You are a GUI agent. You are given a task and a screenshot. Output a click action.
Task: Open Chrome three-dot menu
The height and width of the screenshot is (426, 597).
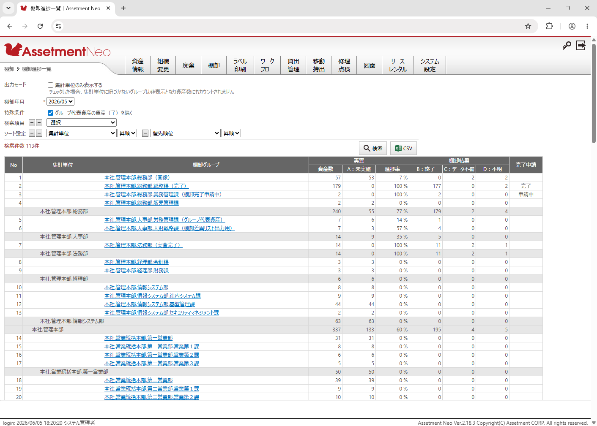click(x=587, y=26)
